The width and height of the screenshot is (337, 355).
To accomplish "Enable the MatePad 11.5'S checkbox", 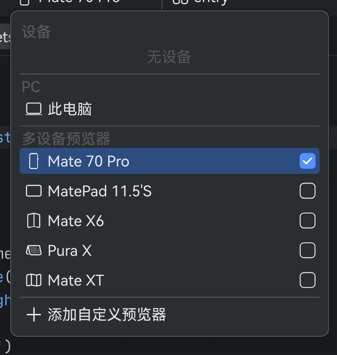I will click(x=308, y=191).
